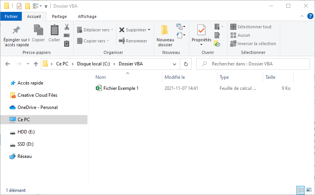315x195 pixels.
Task: Open the Affichage ribbon tab
Action: click(87, 16)
